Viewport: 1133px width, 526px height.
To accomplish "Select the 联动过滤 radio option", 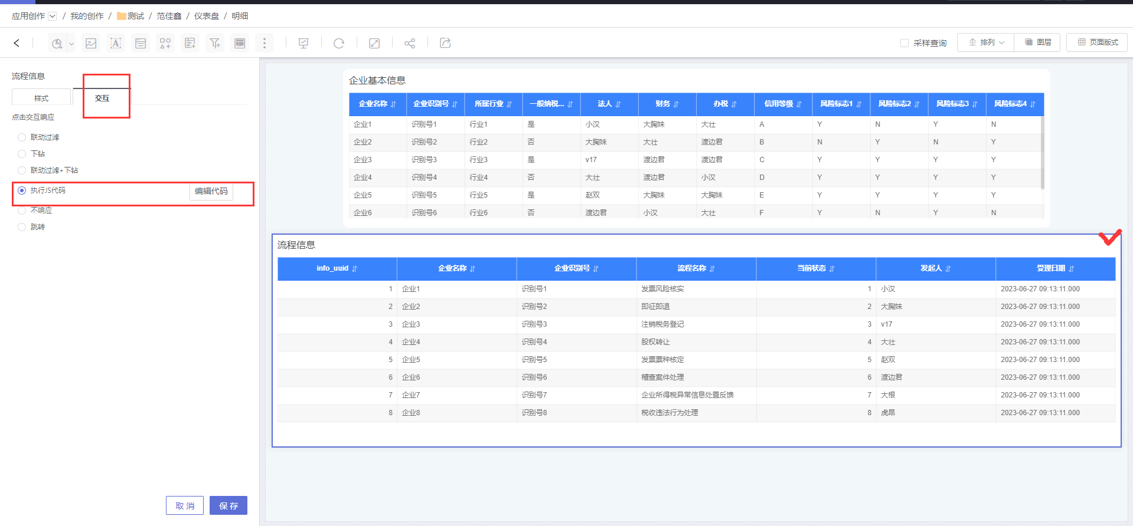I will [x=22, y=137].
